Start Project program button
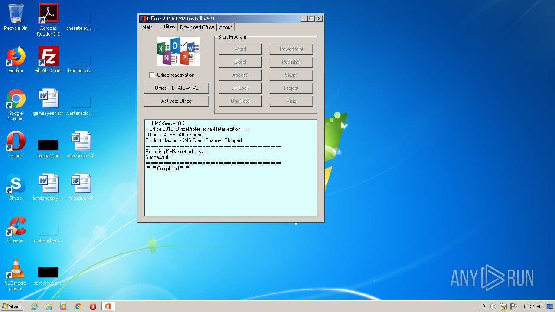Image resolution: width=555 pixels, height=312 pixels. tap(291, 88)
